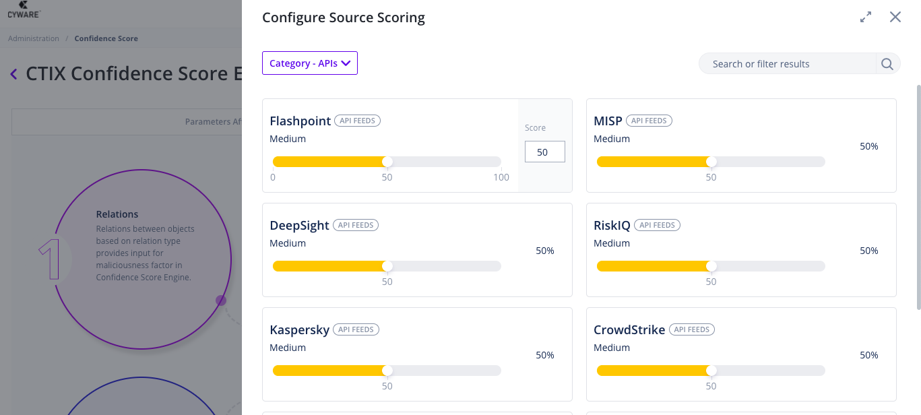Click the Search or filter results field

787,64
